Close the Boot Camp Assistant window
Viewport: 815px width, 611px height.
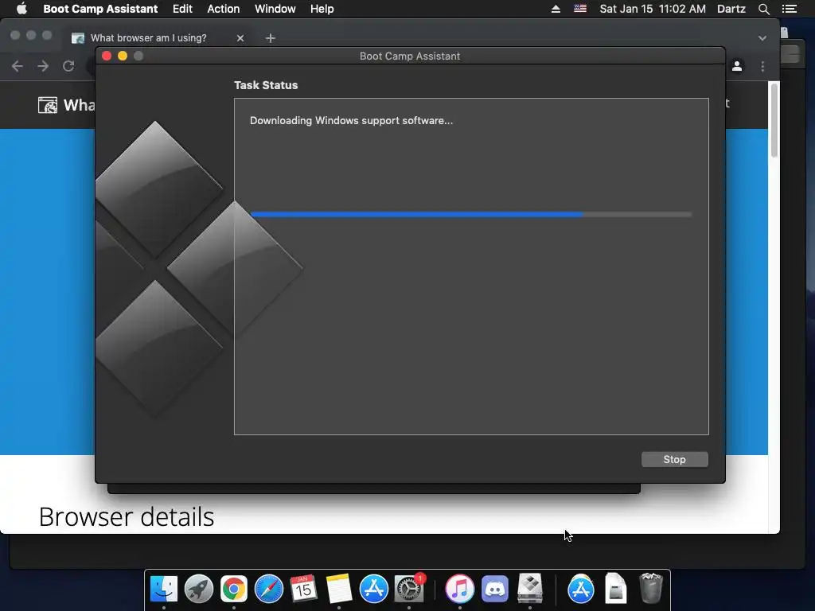tap(107, 56)
